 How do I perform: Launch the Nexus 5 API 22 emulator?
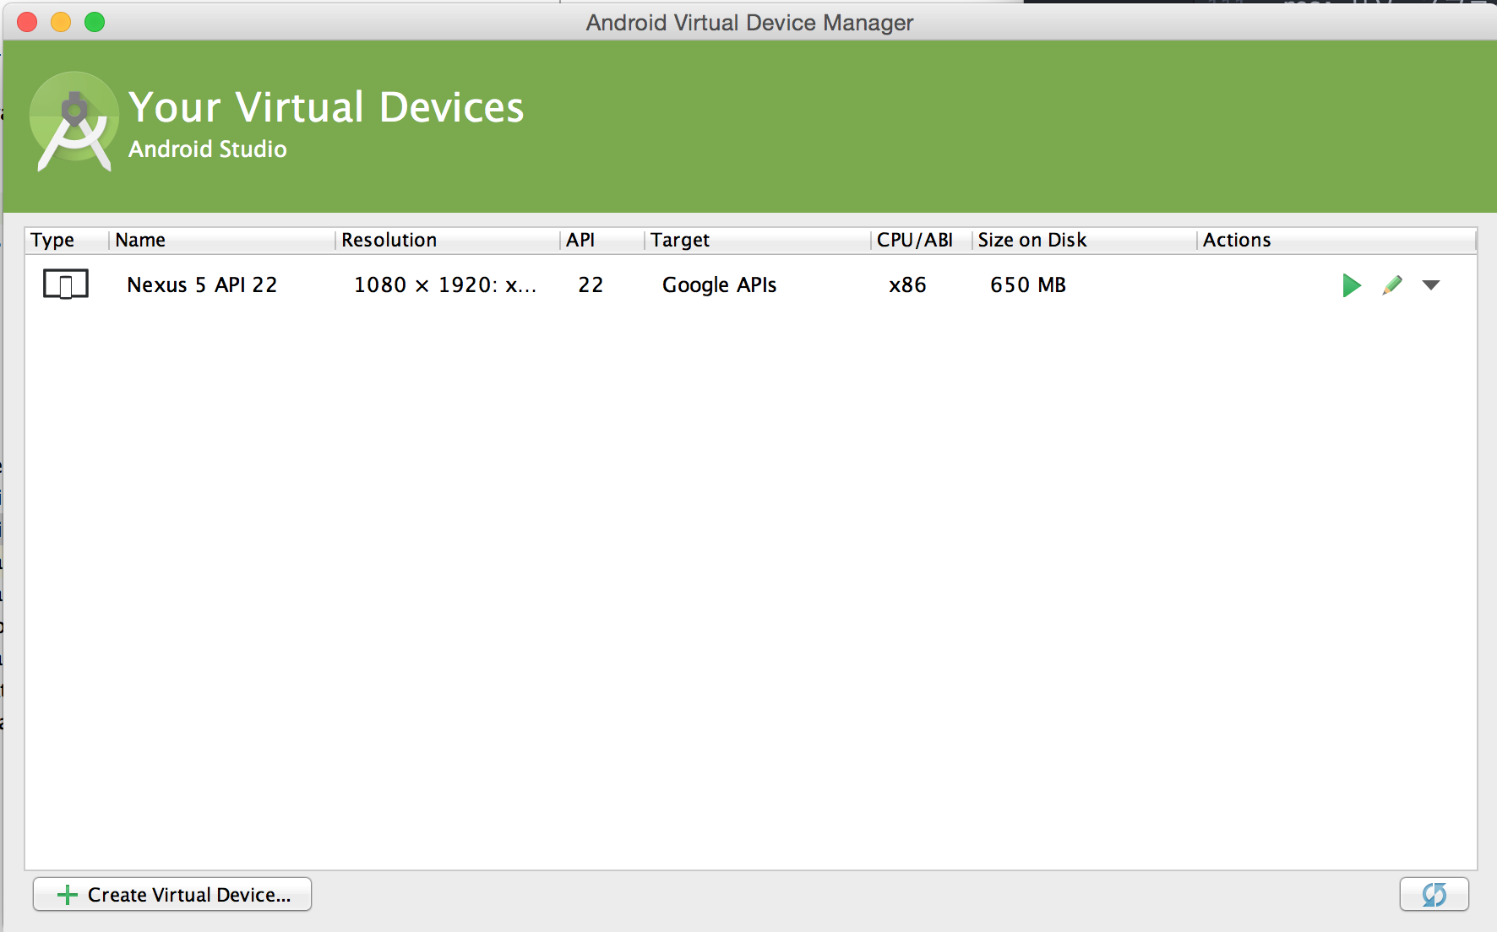tap(1352, 285)
